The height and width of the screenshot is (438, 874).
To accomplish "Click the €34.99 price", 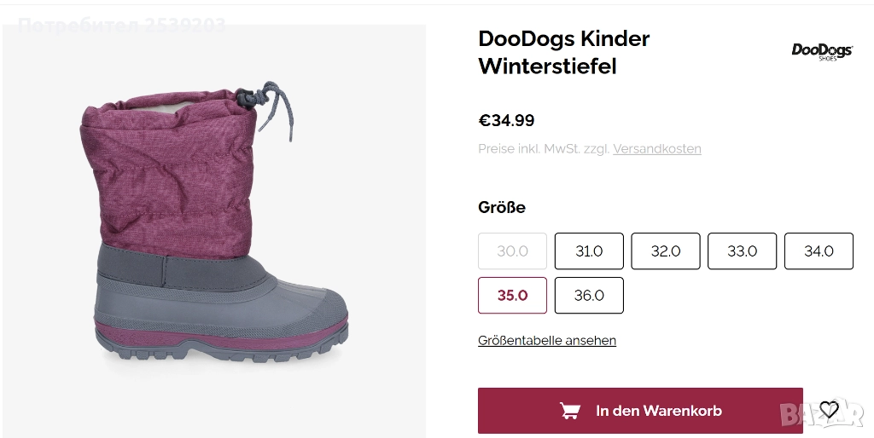I will coord(506,121).
